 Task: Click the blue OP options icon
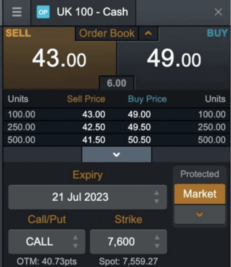pos(44,12)
